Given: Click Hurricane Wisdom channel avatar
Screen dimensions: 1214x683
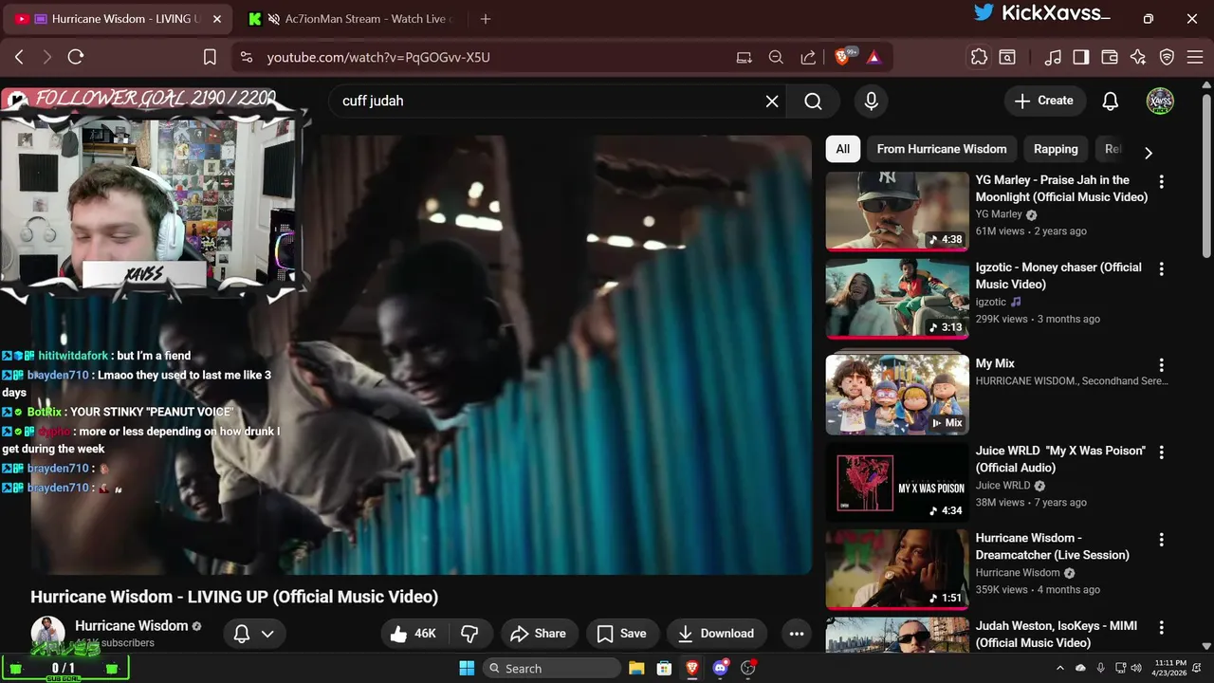Looking at the screenshot, I should point(47,633).
